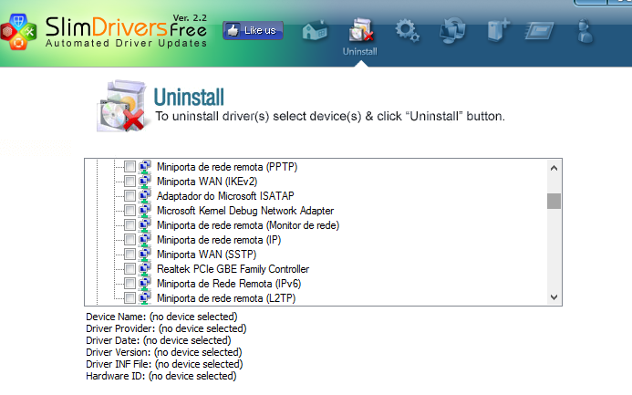Viewport: 632px width, 395px height.
Task: Click the SlimDrivers logo icon
Action: [x=18, y=32]
